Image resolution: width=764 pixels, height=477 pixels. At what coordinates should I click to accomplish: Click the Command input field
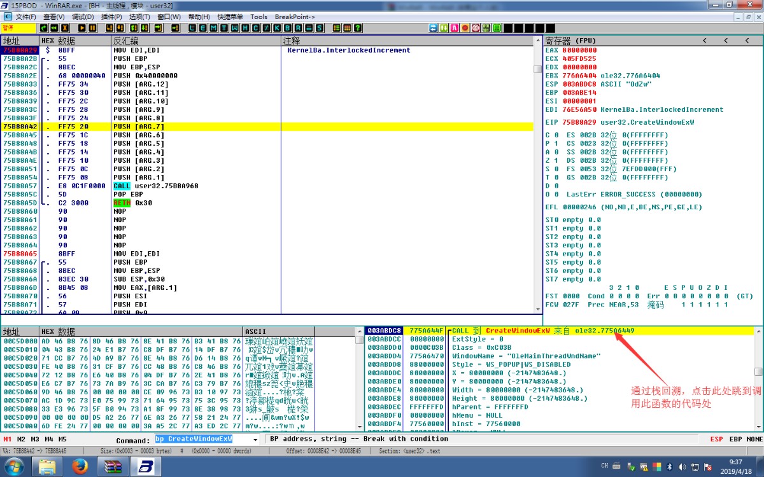(203, 439)
